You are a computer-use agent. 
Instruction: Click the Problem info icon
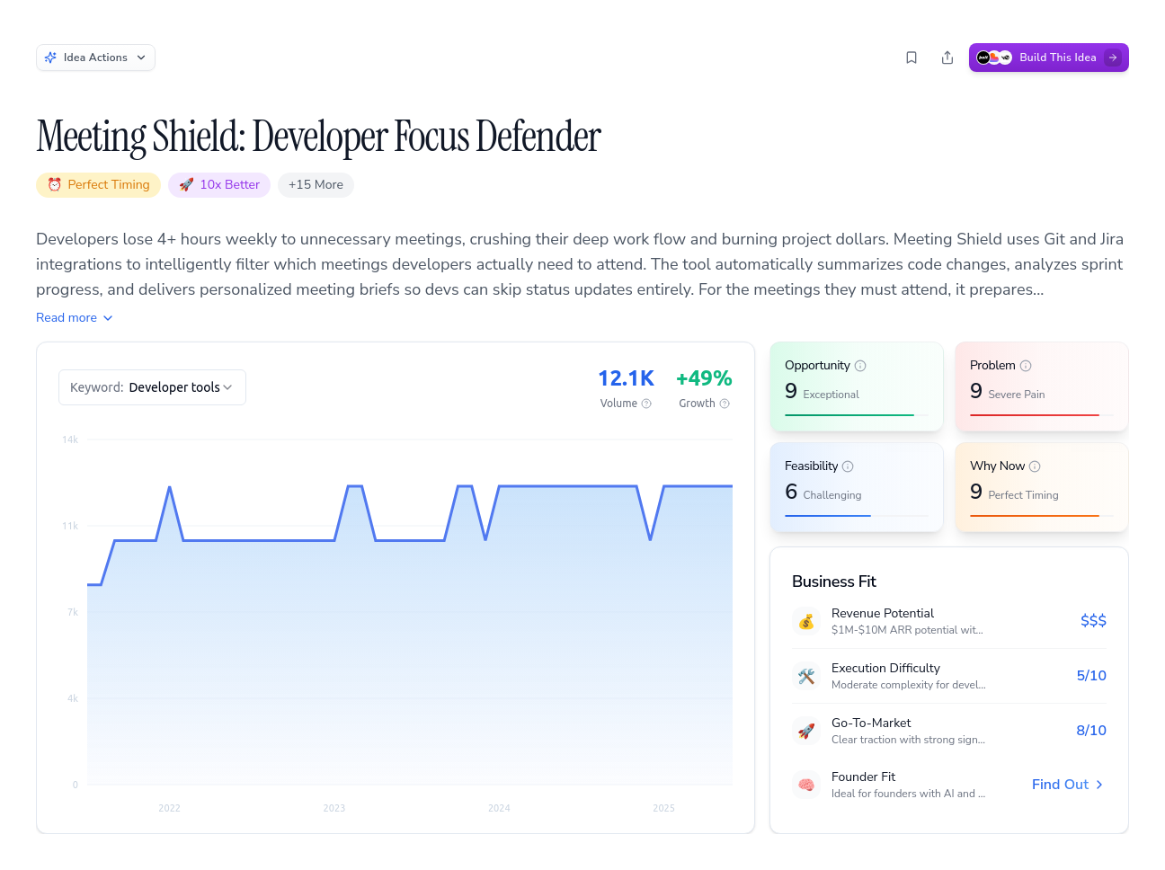click(x=1026, y=366)
